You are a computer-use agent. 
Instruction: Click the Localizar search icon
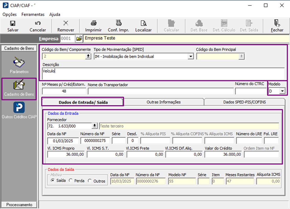pos(143,23)
